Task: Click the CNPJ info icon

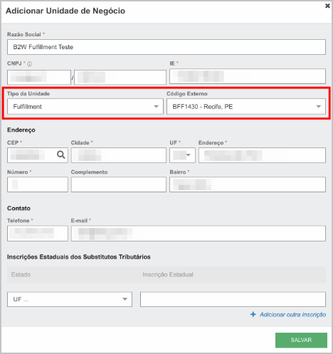Action: [29, 64]
